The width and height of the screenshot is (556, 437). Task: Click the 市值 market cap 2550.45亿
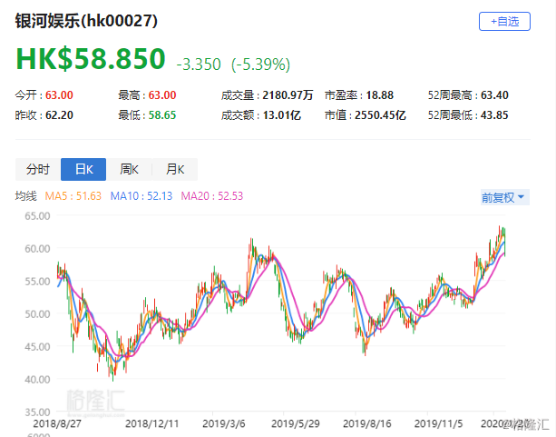click(380, 115)
